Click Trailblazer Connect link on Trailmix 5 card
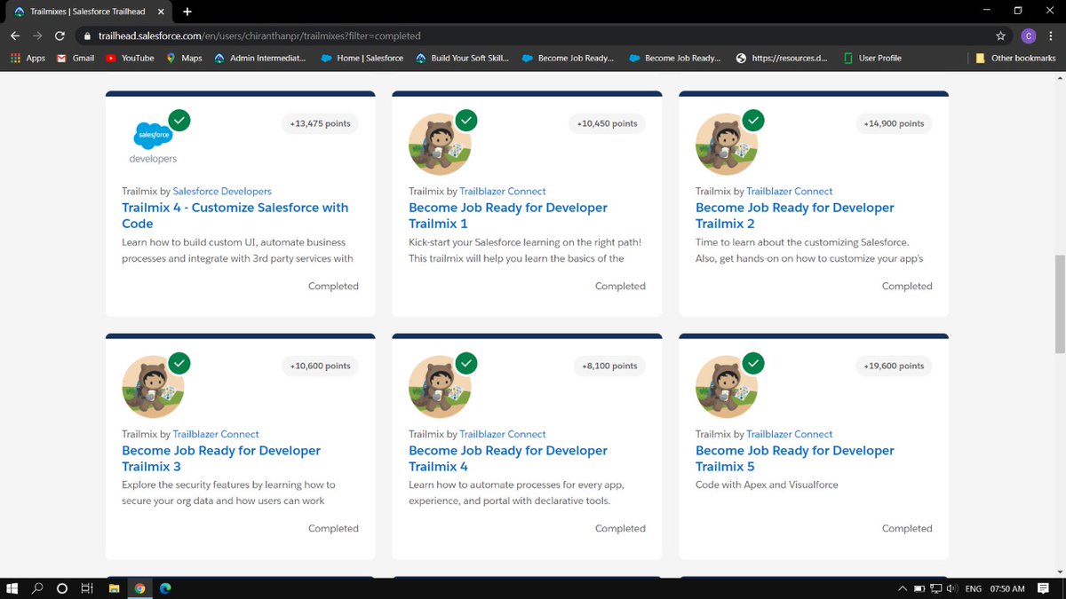The width and height of the screenshot is (1066, 599). tap(790, 434)
